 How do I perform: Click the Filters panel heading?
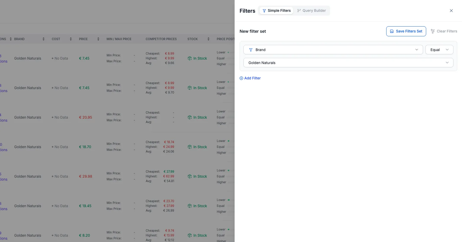[247, 11]
